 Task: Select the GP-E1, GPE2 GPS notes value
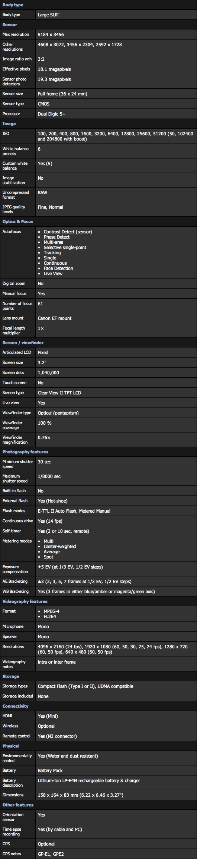click(53, 854)
